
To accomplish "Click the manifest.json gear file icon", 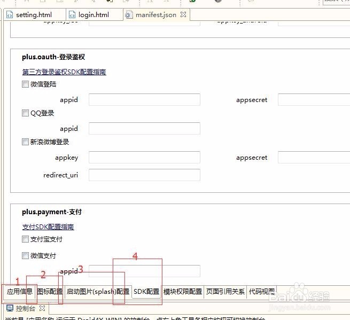I will 128,15.
